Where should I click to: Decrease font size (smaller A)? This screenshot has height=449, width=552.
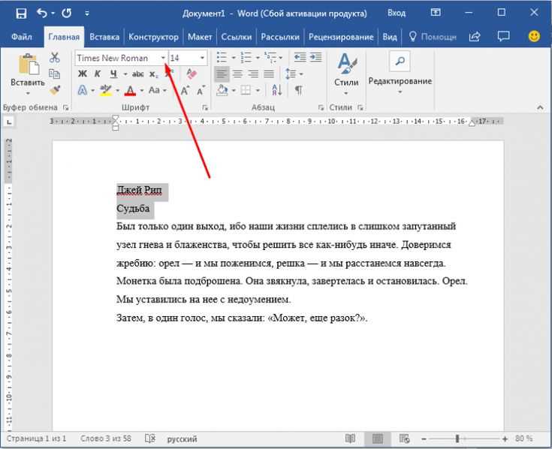[x=201, y=90]
